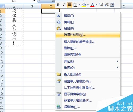The height and width of the screenshot is (112, 133).
Task: Toggle Bold in the mini toolbar
Action: tap(58, 5)
